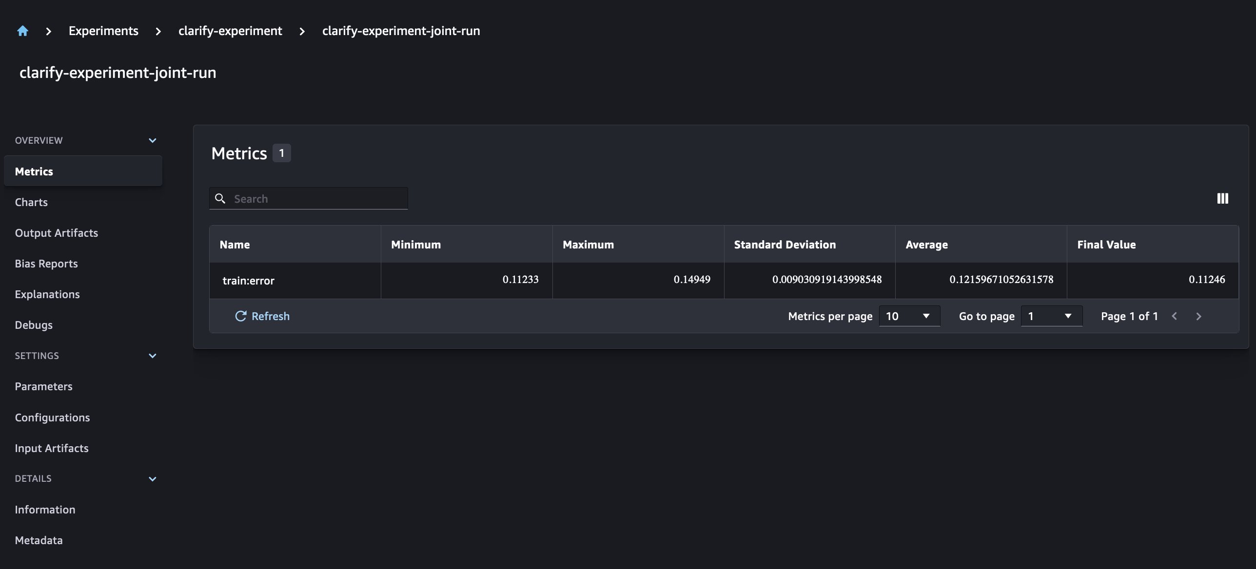Select Output Artifacts in sidebar
1256x569 pixels.
[x=57, y=233]
